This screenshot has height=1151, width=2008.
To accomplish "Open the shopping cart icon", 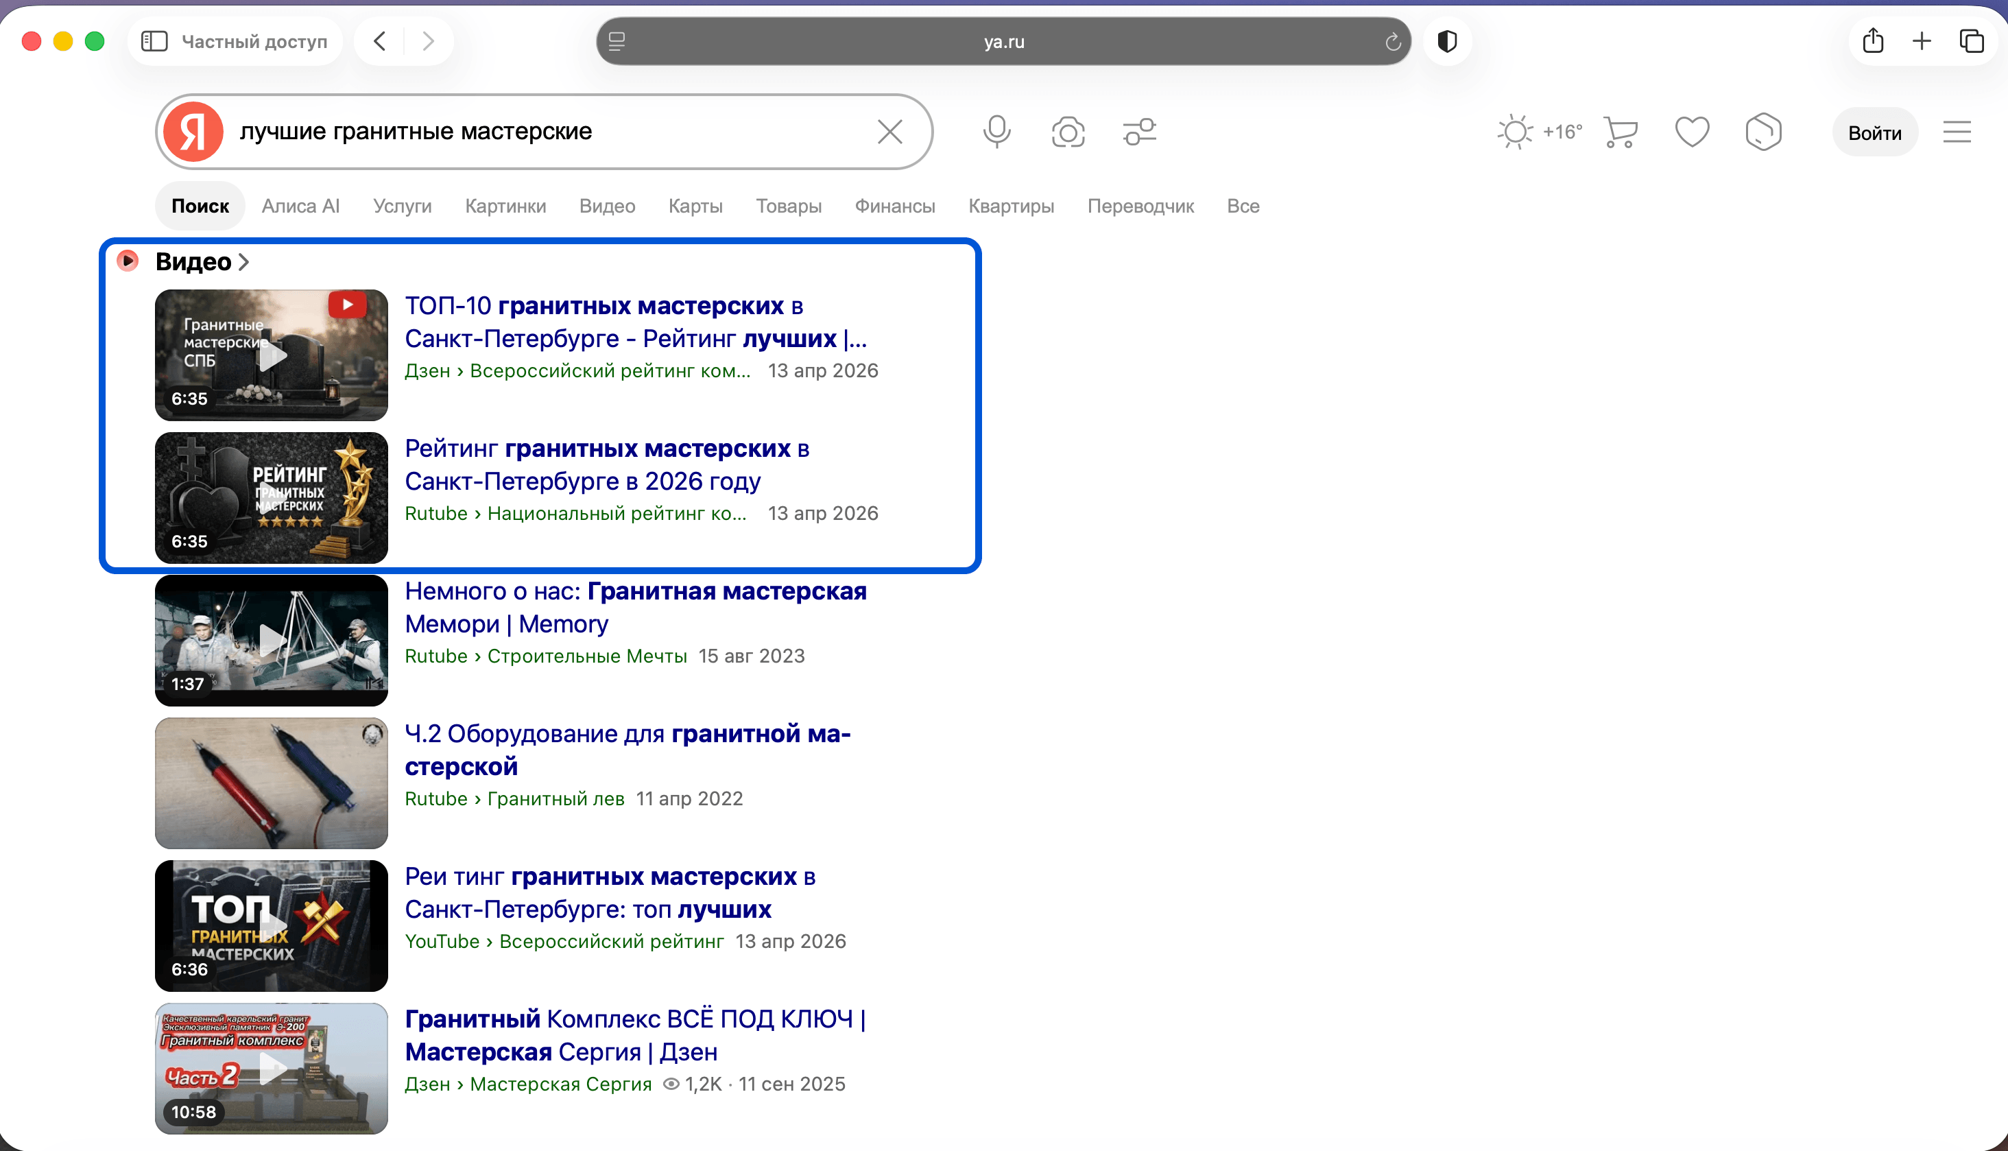I will pyautogui.click(x=1621, y=131).
